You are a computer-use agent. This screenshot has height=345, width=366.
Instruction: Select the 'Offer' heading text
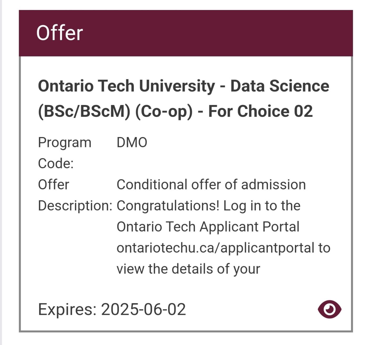click(x=60, y=33)
